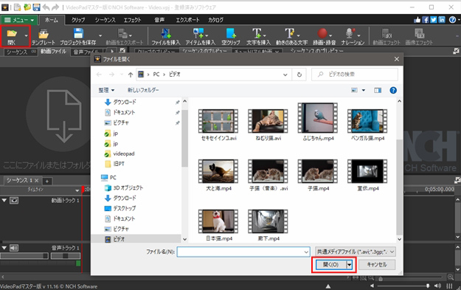
Task: Open the テンプレート toolbar icon
Action: (x=44, y=36)
